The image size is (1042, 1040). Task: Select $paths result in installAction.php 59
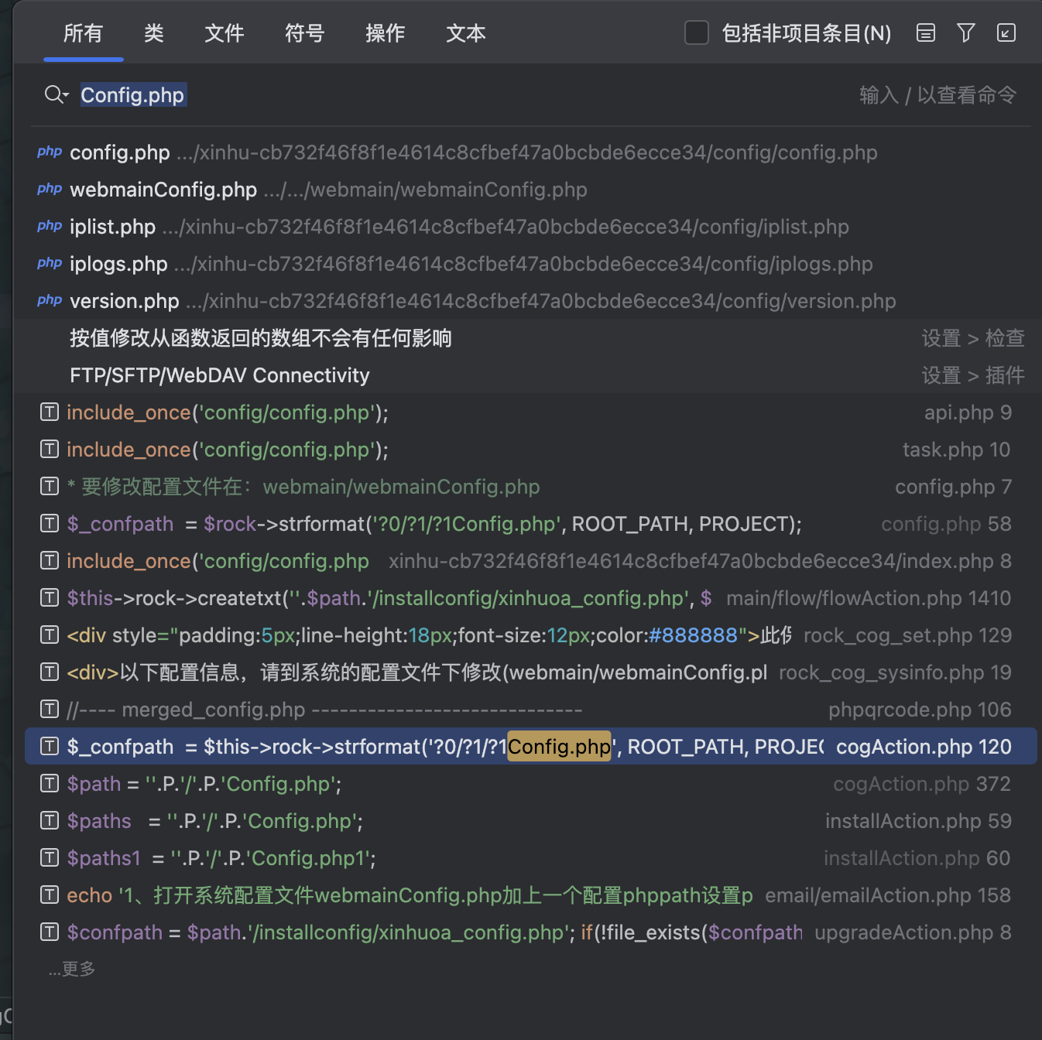[531, 821]
